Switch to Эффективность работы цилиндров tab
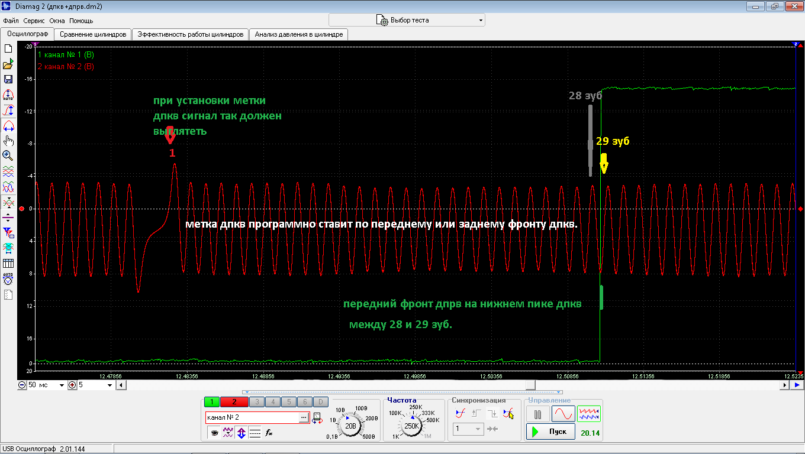The height and width of the screenshot is (454, 805). coord(190,34)
